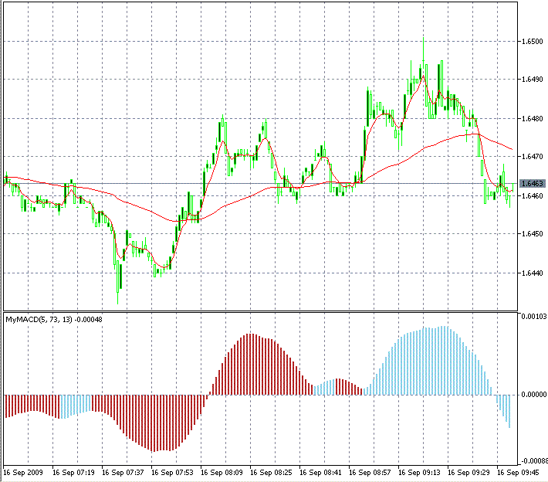Select the 16 Sep 07:53 time marker
The image size is (548, 482).
[172, 473]
